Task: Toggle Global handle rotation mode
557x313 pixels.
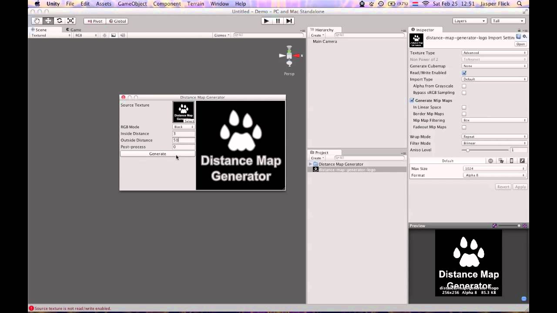Action: coord(117,21)
